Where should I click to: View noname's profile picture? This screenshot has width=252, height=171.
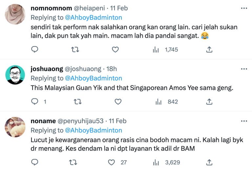coord(15,127)
